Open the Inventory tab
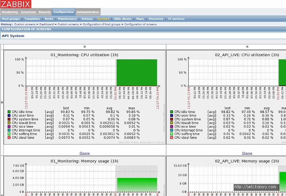Screen dimensions: 286x196 [x=28, y=12]
